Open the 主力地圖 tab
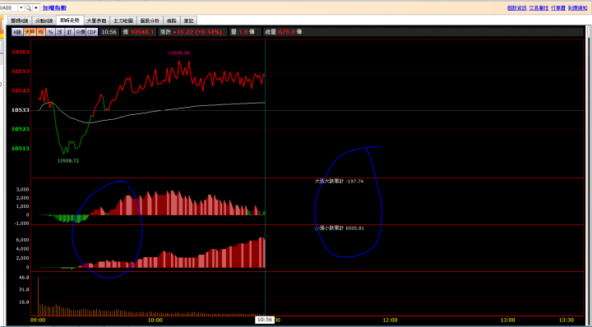 123,21
